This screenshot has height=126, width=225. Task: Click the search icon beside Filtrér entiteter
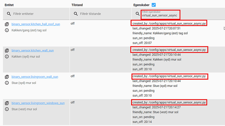pos(9,14)
